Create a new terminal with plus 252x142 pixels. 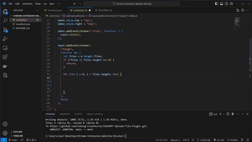point(220,114)
